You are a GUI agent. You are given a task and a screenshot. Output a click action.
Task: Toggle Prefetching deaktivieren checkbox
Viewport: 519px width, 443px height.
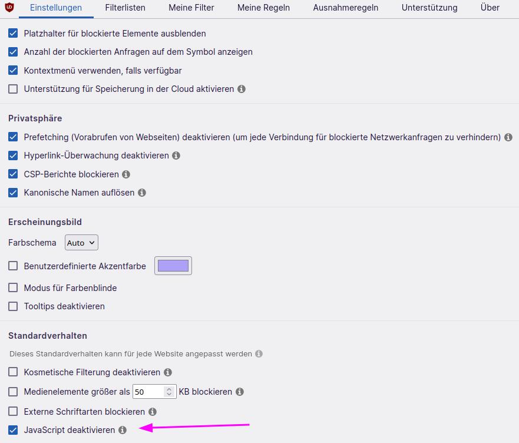point(13,137)
